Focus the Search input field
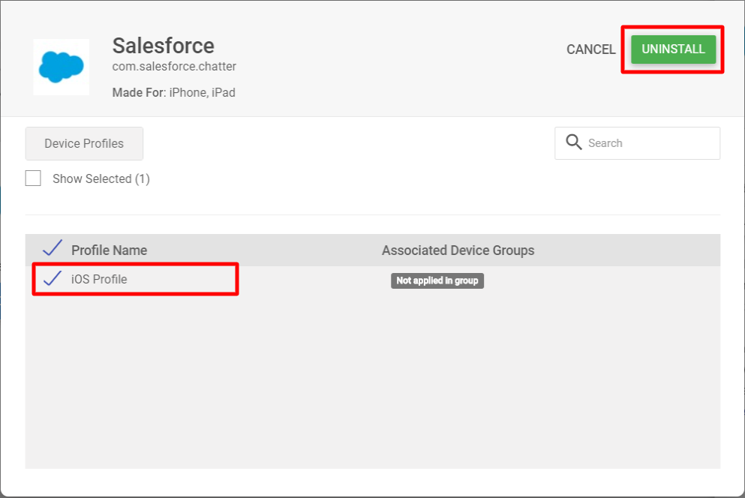Screen dimensions: 745x498 pos(637,143)
